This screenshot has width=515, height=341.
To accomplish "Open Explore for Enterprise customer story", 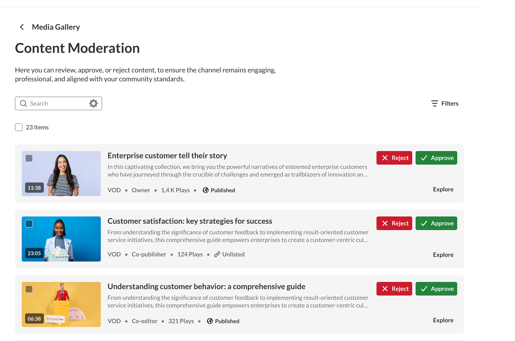I will point(443,189).
